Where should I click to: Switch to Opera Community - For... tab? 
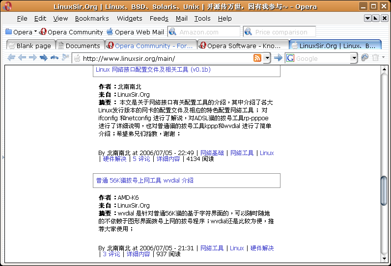tap(151, 45)
